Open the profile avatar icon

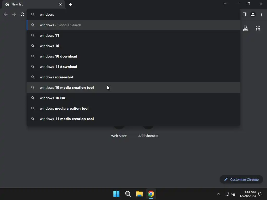coord(253,15)
